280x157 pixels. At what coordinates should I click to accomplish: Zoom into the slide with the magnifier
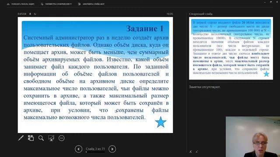pos(41,138)
